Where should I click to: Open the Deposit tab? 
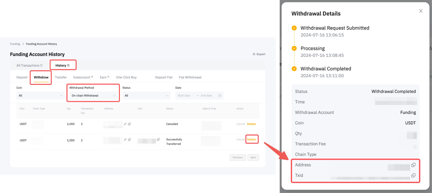click(22, 77)
